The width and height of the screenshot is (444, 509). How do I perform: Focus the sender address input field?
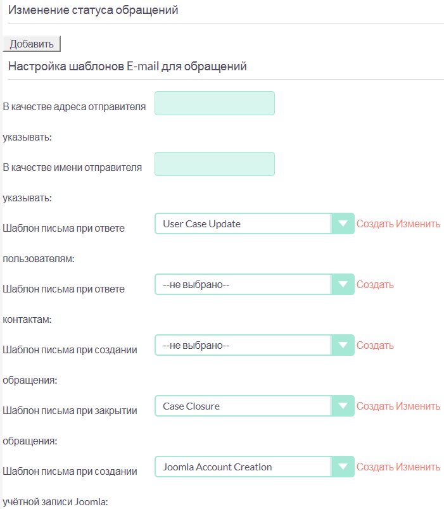pos(215,103)
